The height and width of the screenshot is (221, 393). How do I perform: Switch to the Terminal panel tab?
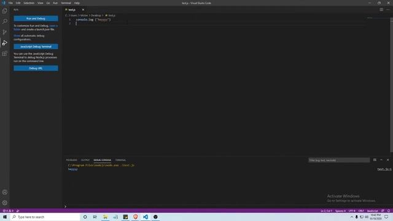(120, 160)
